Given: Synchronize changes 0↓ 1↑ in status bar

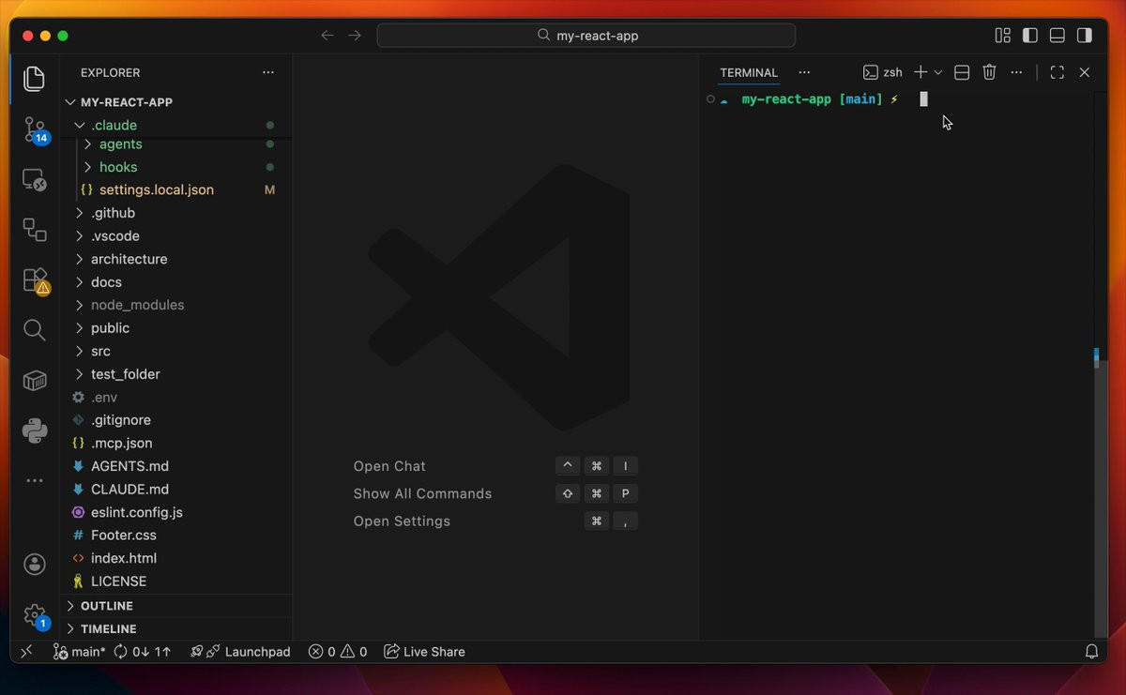Looking at the screenshot, I should point(143,651).
